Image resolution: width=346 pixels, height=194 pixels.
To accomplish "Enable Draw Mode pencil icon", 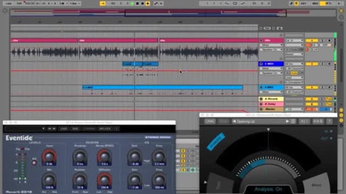I will [291, 4].
